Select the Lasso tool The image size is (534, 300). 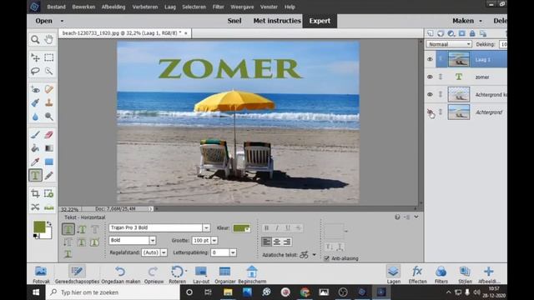pyautogui.click(x=35, y=71)
